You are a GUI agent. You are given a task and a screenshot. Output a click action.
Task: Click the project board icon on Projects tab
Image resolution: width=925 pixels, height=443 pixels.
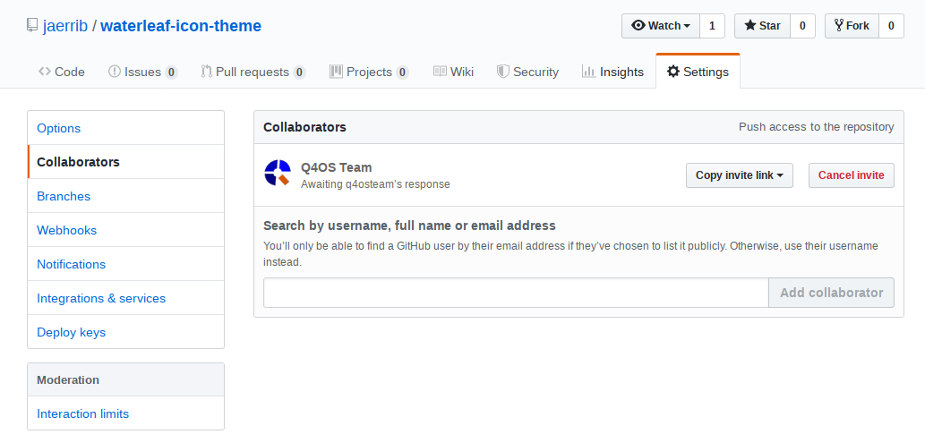pyautogui.click(x=337, y=72)
